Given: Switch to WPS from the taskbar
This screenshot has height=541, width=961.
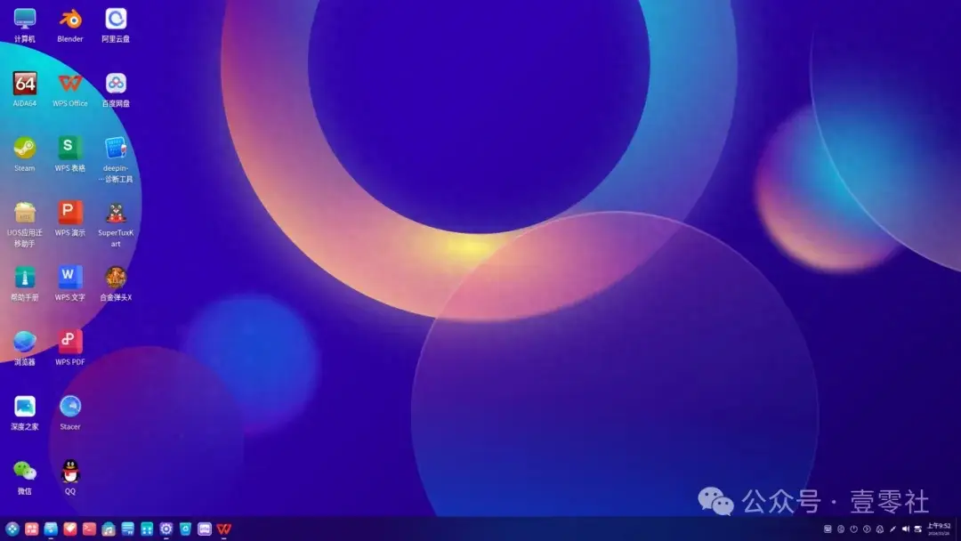Looking at the screenshot, I should pos(223,529).
